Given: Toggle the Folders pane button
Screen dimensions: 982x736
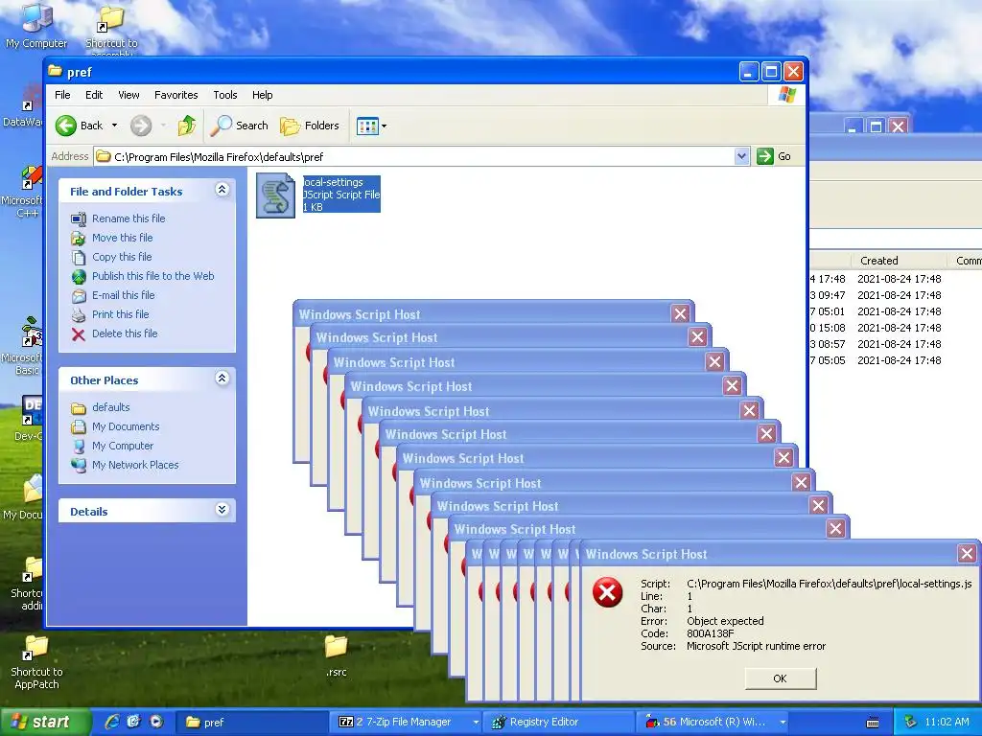Looking at the screenshot, I should coord(310,126).
